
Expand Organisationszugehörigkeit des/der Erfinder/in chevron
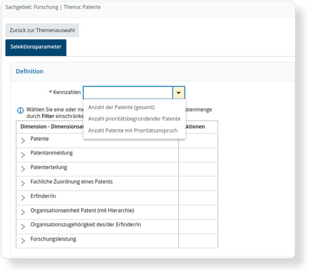click(23, 226)
